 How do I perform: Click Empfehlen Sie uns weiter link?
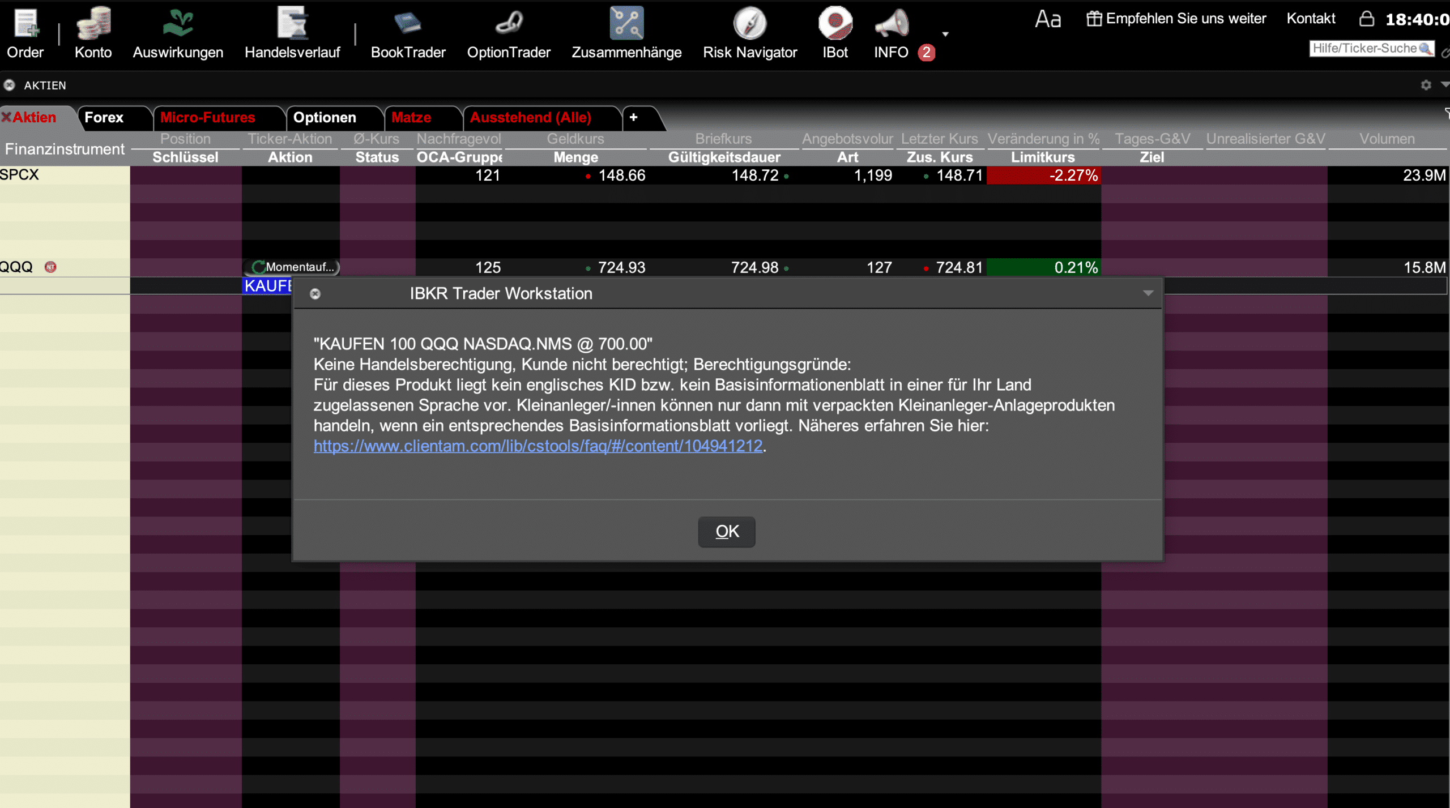point(1186,19)
